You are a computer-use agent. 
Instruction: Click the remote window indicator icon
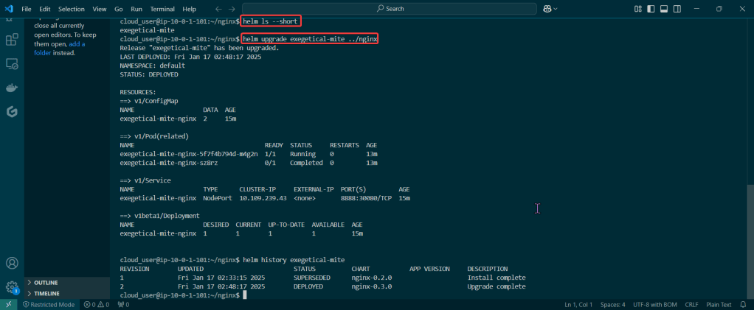coord(9,304)
